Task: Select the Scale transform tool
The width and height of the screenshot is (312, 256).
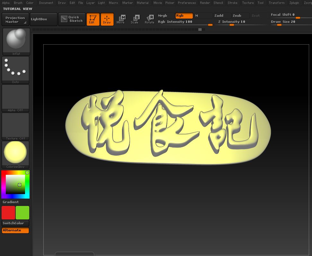Action: (135, 19)
